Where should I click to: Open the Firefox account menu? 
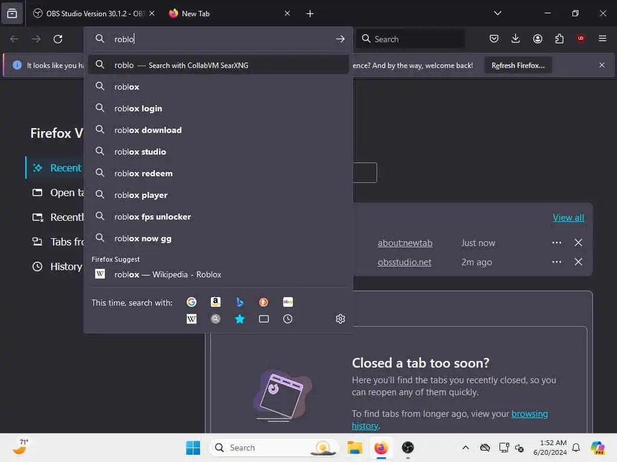[x=537, y=38]
